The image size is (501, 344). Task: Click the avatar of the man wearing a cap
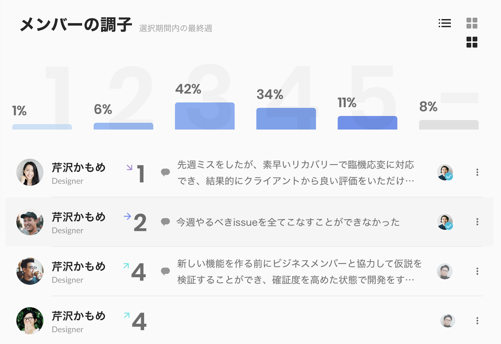[x=30, y=222]
